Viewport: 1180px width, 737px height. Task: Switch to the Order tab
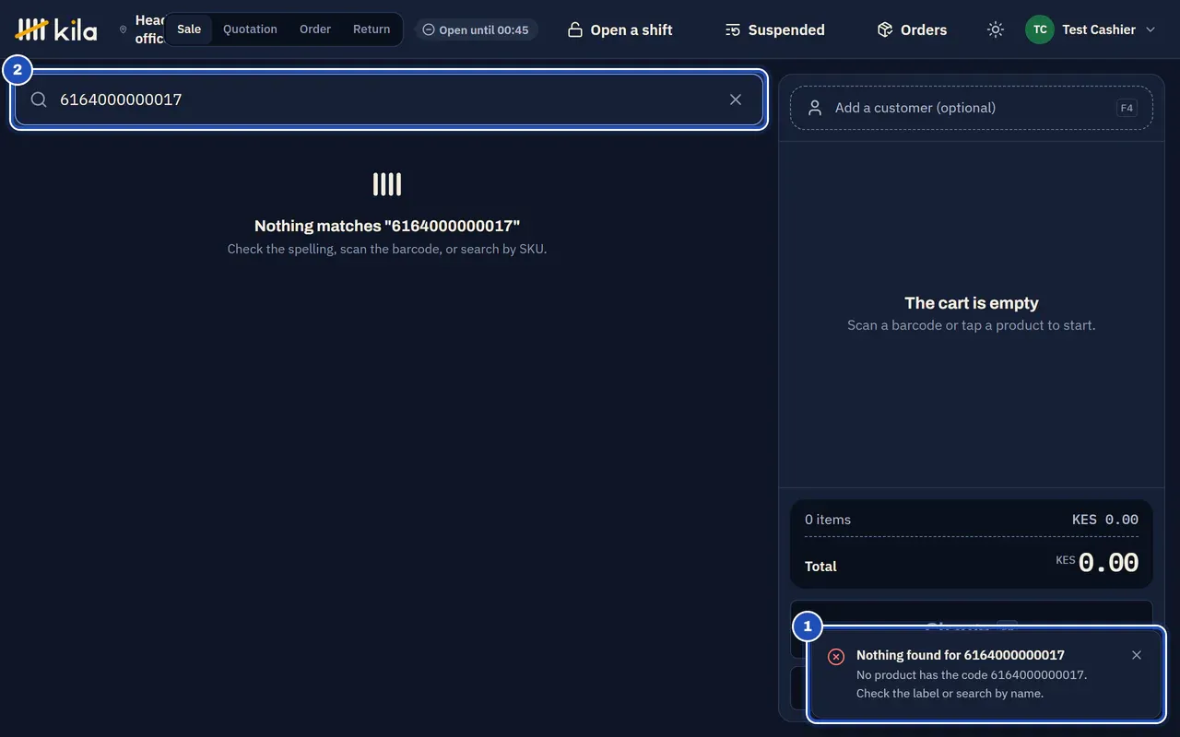pyautogui.click(x=315, y=29)
